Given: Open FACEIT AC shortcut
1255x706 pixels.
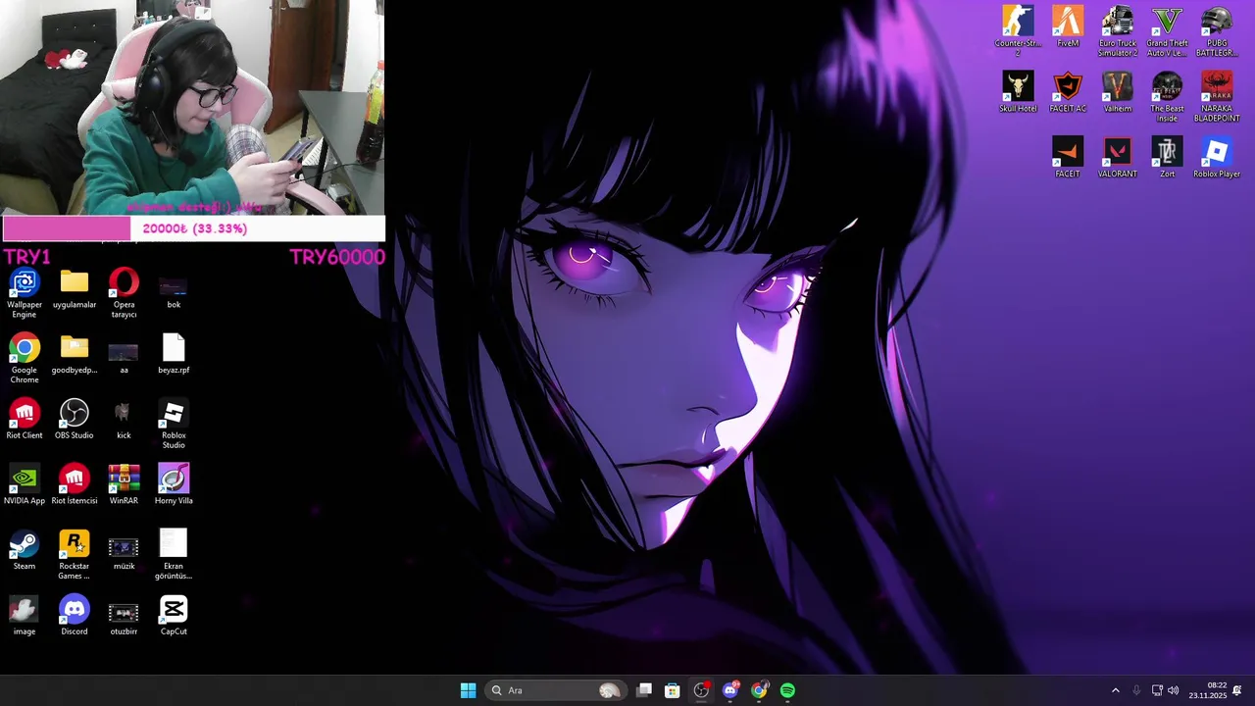Looking at the screenshot, I should (1068, 93).
